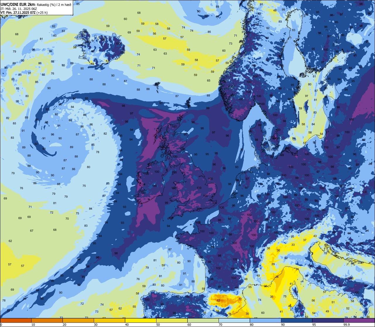Click the purple legend swatch above 99.9
375x327 pixels.
[x=359, y=320]
